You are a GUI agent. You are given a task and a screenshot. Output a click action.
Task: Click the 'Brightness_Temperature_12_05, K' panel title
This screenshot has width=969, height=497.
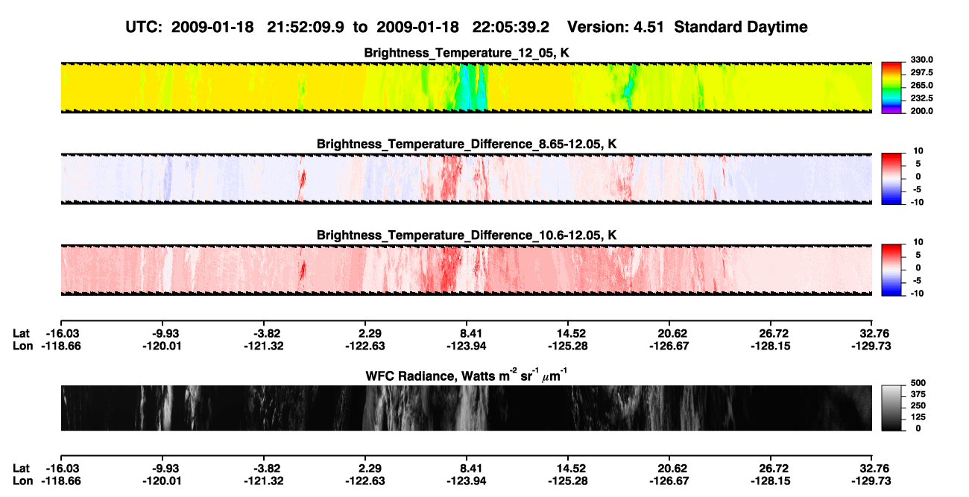pyautogui.click(x=467, y=53)
